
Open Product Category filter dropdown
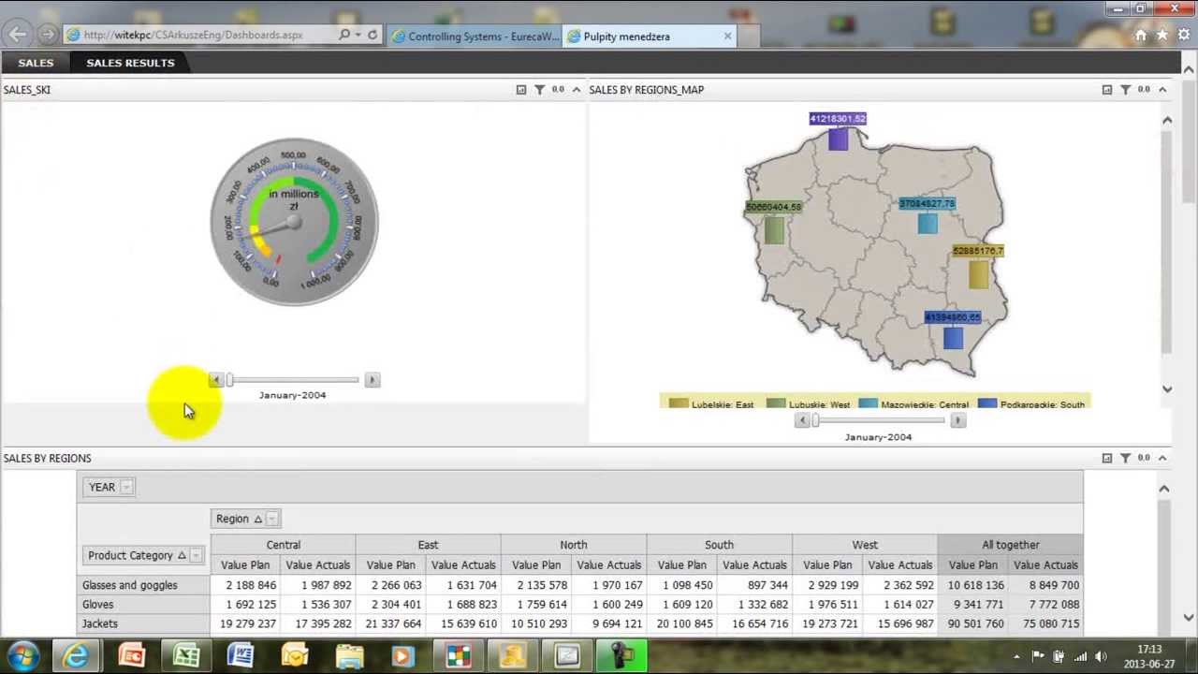point(196,555)
